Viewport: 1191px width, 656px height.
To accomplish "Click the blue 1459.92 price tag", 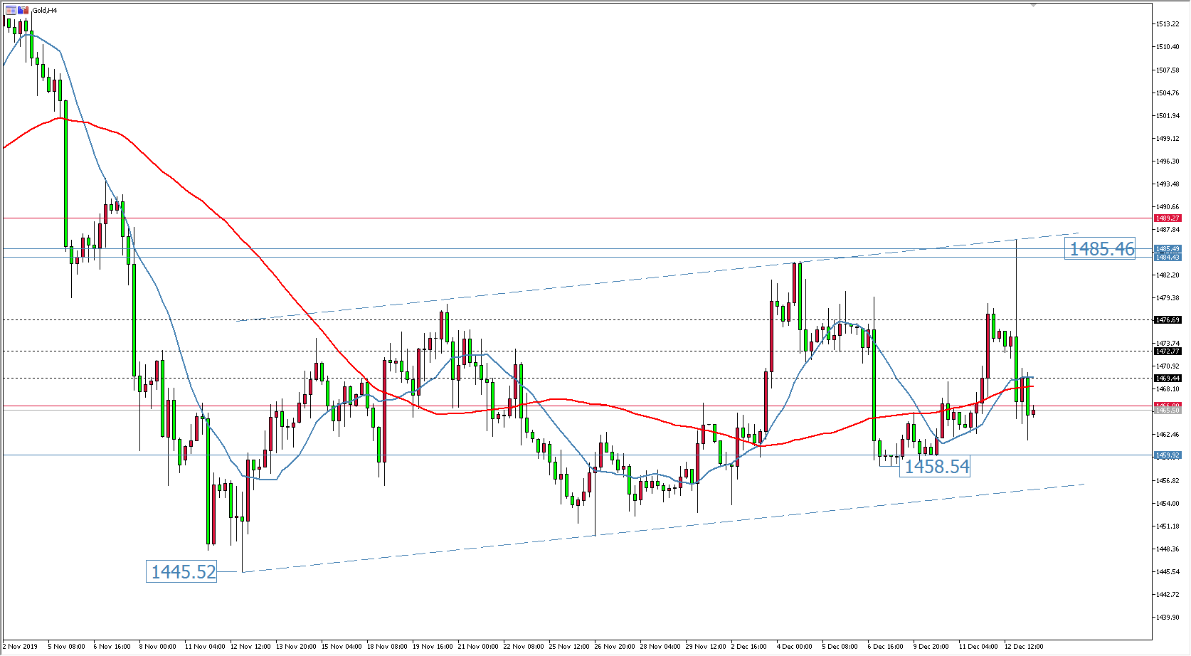I will click(1168, 455).
